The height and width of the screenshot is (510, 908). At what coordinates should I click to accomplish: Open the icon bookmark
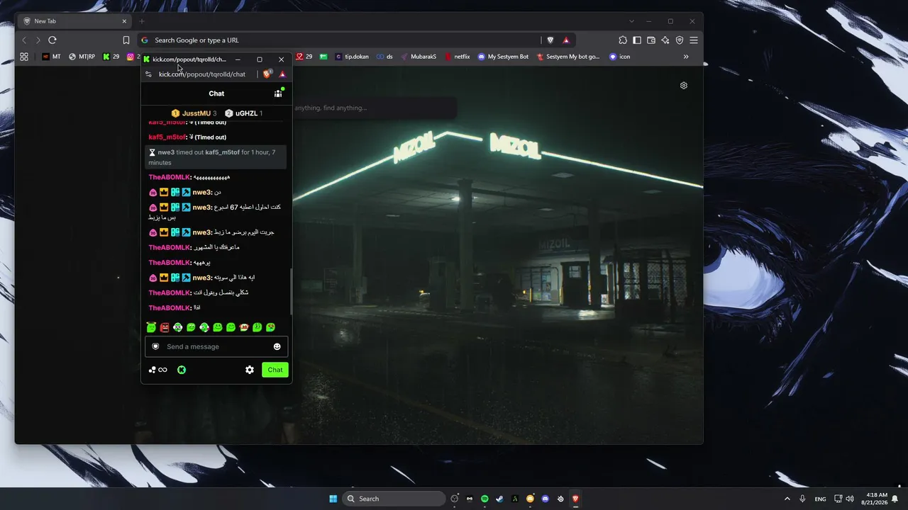click(619, 57)
